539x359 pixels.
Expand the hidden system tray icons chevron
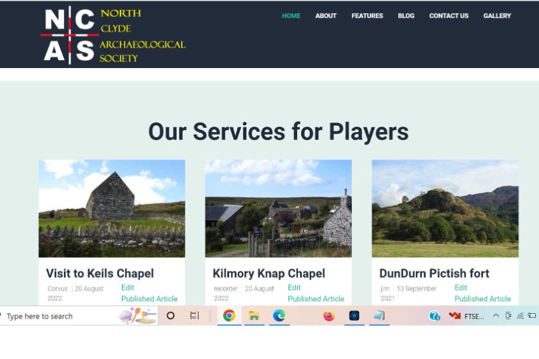pos(496,315)
